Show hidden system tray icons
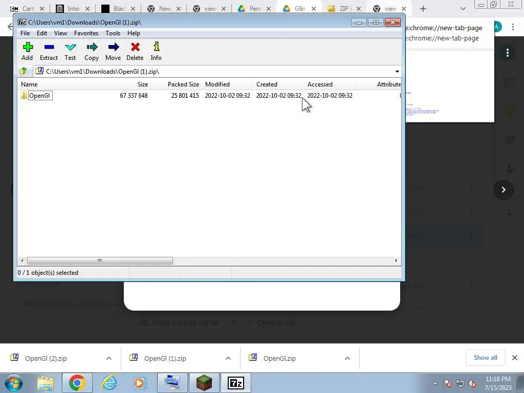Screen dimensions: 524x393 (435, 384)
